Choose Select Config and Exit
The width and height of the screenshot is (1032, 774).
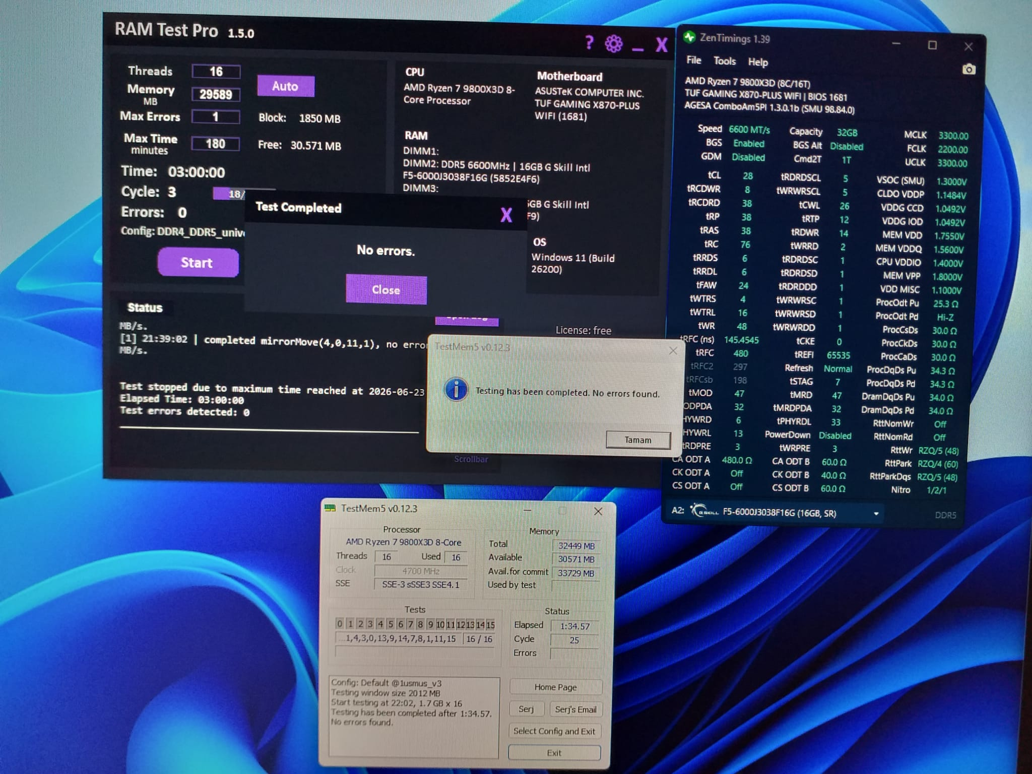coord(554,731)
